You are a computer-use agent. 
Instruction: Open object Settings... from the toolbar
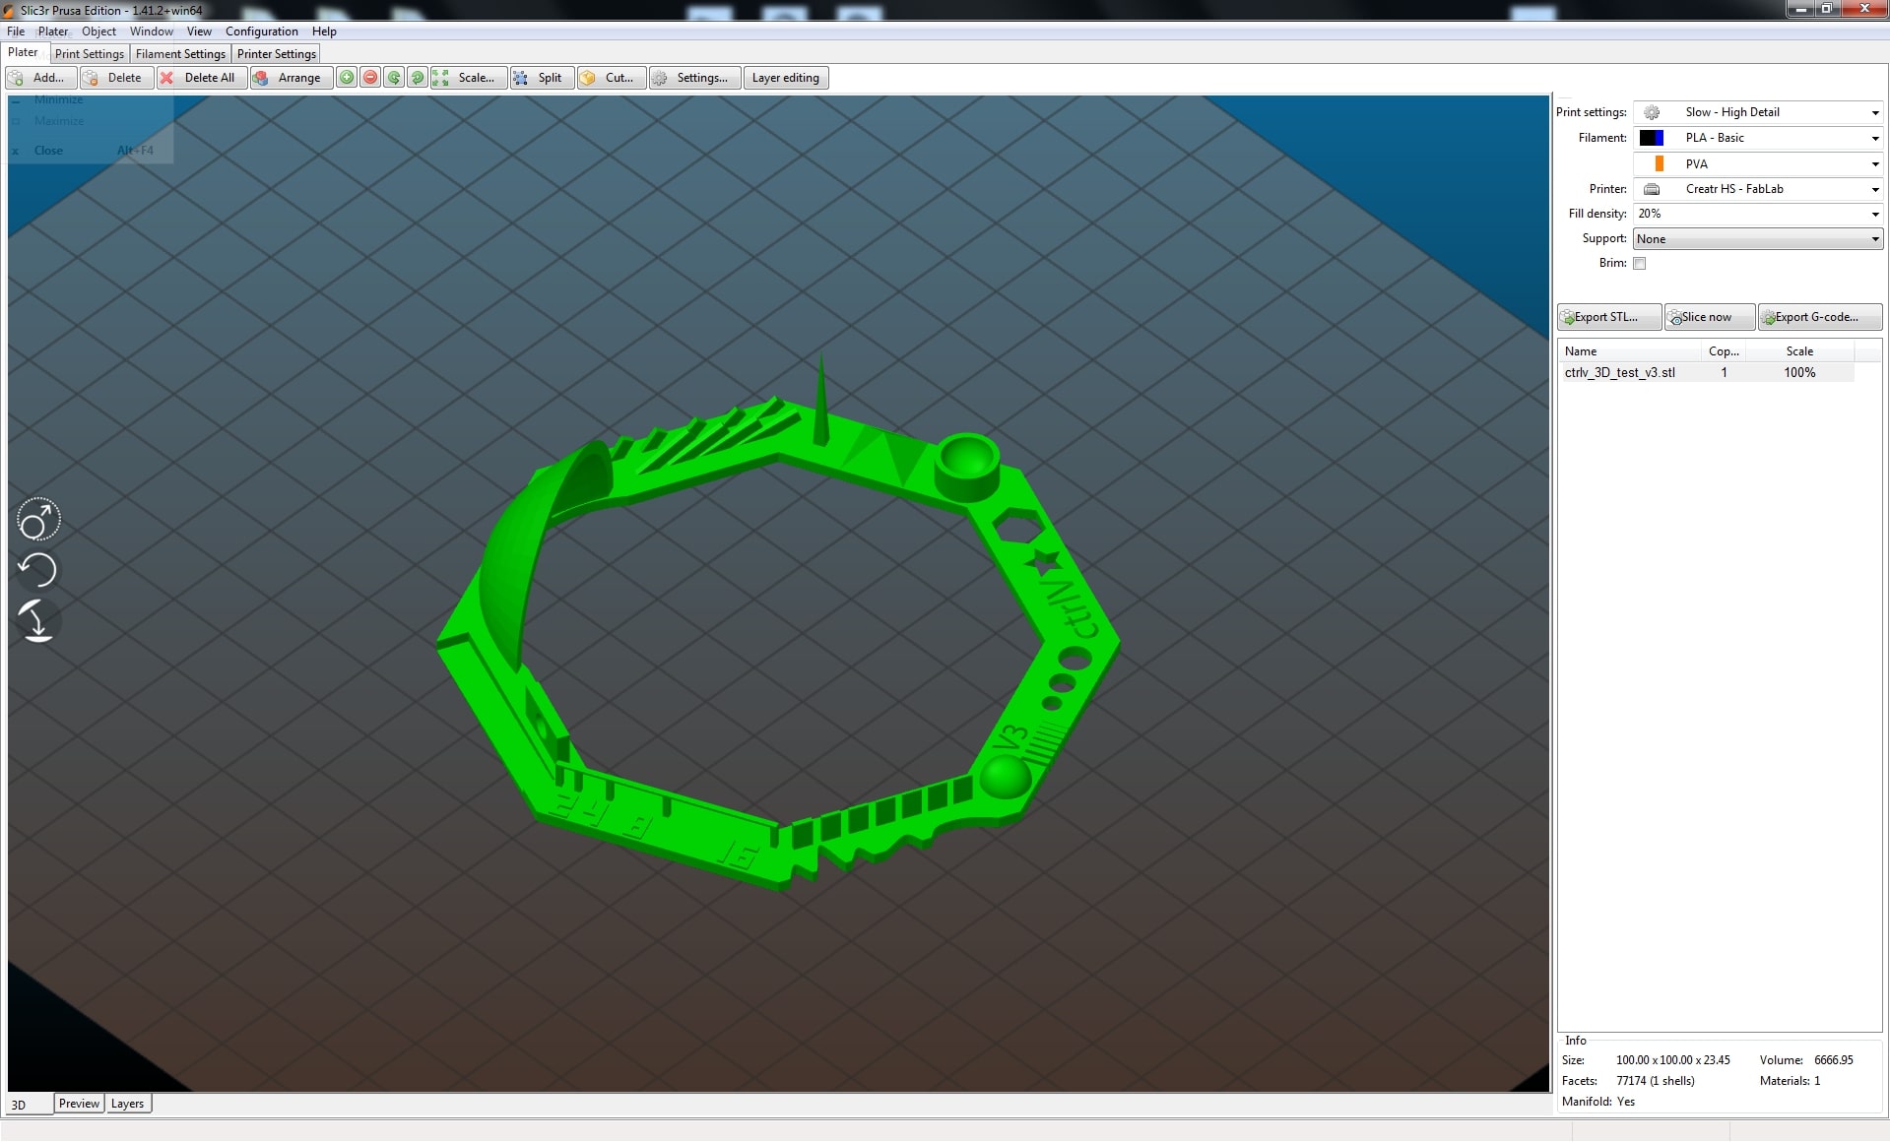[694, 78]
